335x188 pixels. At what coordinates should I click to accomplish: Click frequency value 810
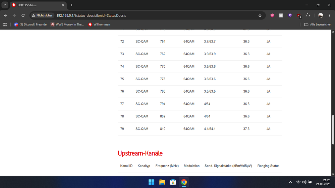[163, 129]
